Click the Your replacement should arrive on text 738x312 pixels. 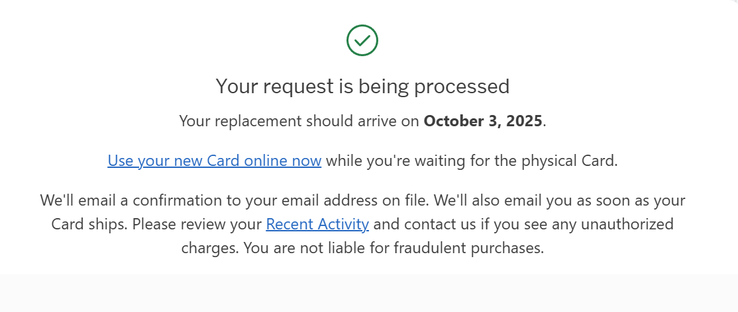[x=299, y=121]
